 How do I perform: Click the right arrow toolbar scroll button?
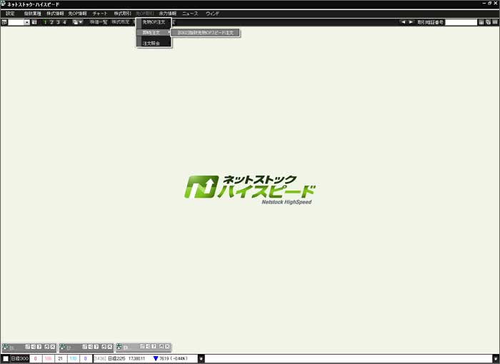click(411, 22)
